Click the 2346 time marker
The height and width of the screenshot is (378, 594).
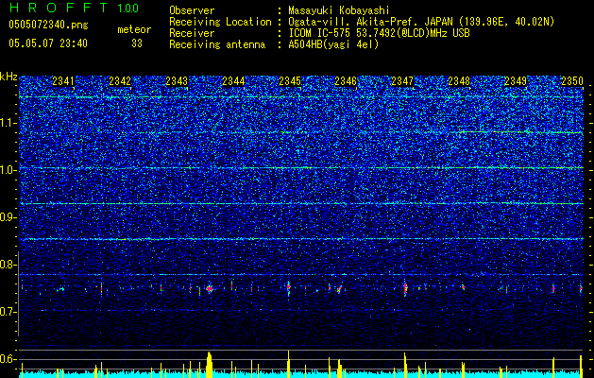[346, 81]
